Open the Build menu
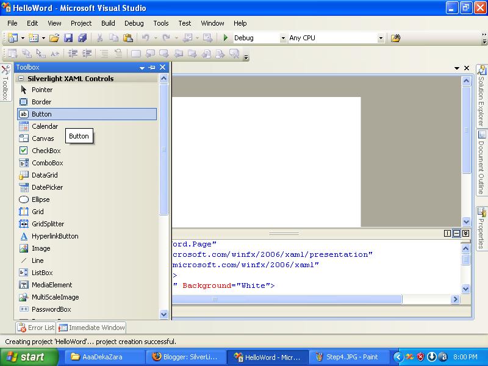This screenshot has width=488, height=366. tap(108, 23)
